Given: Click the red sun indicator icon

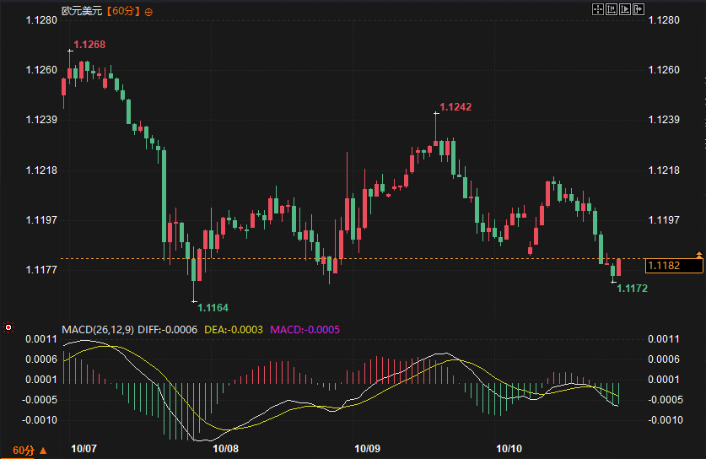Looking at the screenshot, I should pos(8,327).
